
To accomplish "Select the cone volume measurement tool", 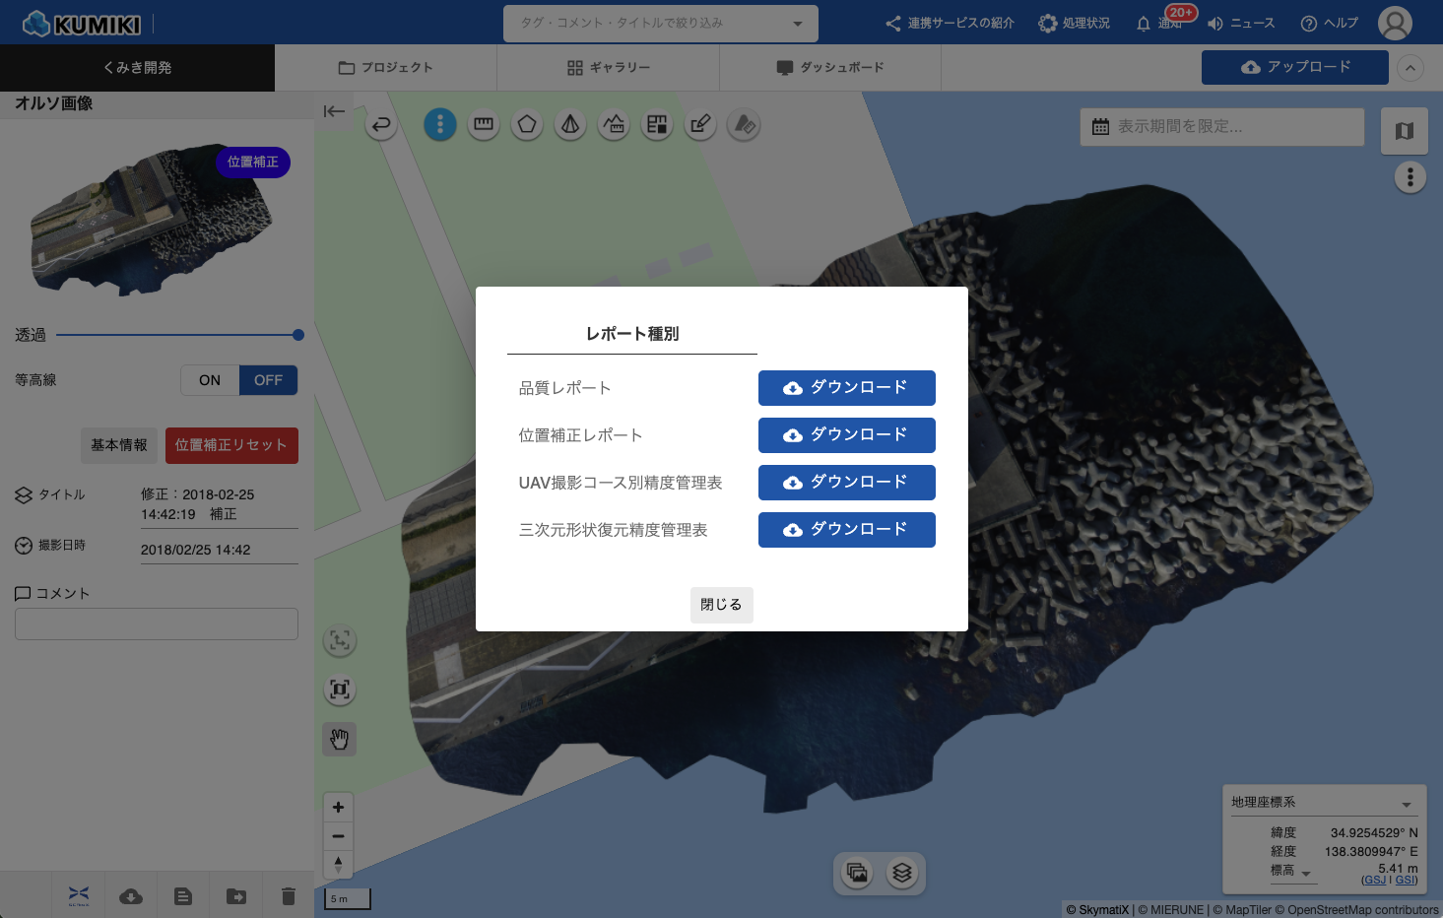I will coord(570,125).
